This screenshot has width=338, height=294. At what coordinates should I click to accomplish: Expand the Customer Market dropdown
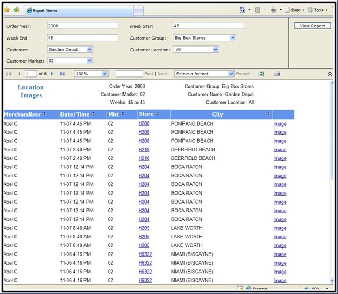pos(89,61)
